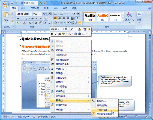153x120 pixels.
Task: Apply superscript x² in ribbon
Action: coord(41,19)
